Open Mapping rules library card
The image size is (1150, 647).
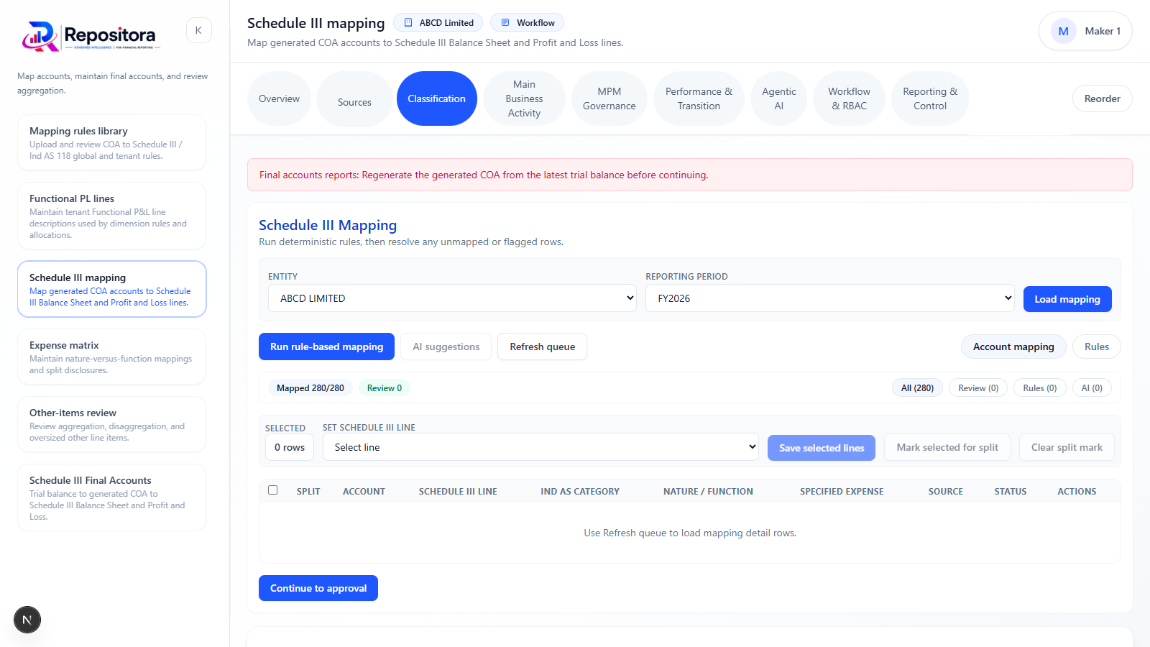pyautogui.click(x=112, y=142)
